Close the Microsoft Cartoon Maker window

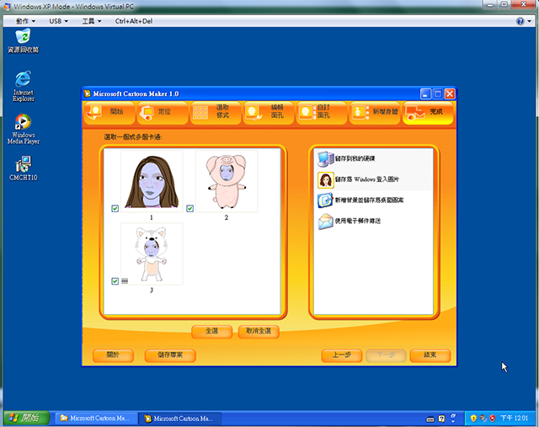click(450, 93)
